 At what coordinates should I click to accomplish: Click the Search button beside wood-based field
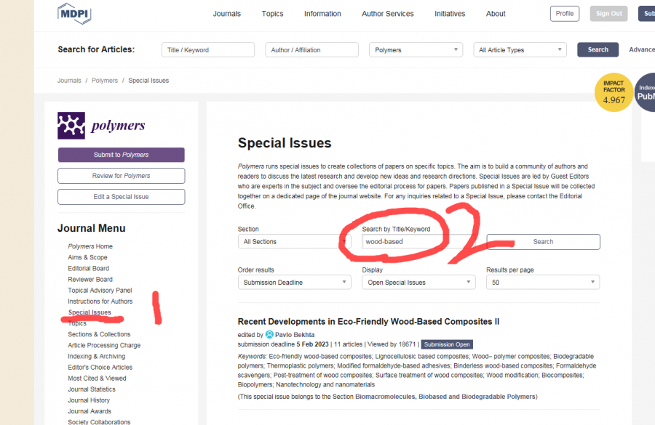point(543,241)
